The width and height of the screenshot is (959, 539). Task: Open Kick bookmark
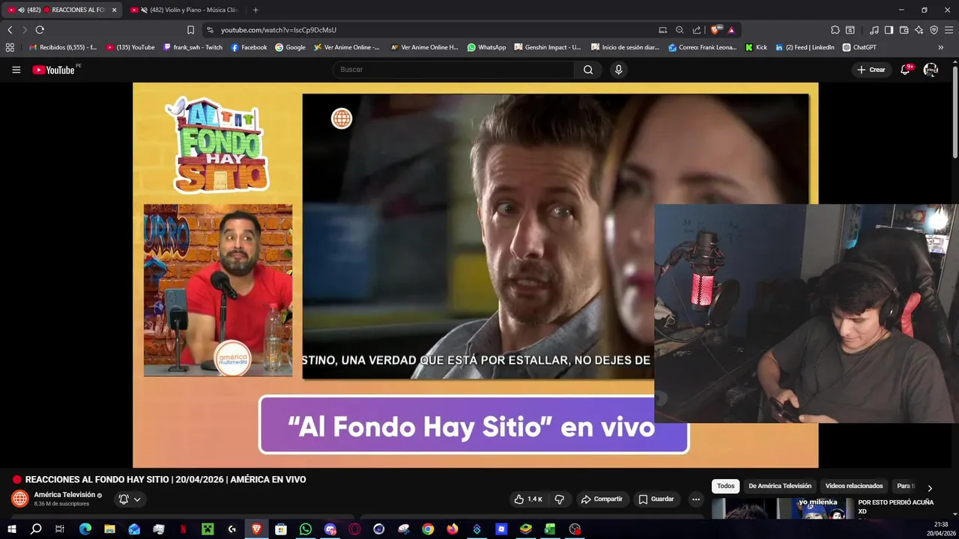click(756, 47)
